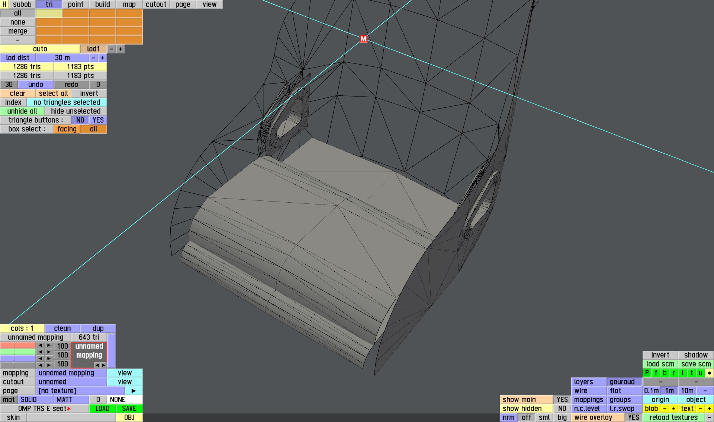Toggle wire overlay YES setting
This screenshot has width=714, height=422.
coord(633,418)
